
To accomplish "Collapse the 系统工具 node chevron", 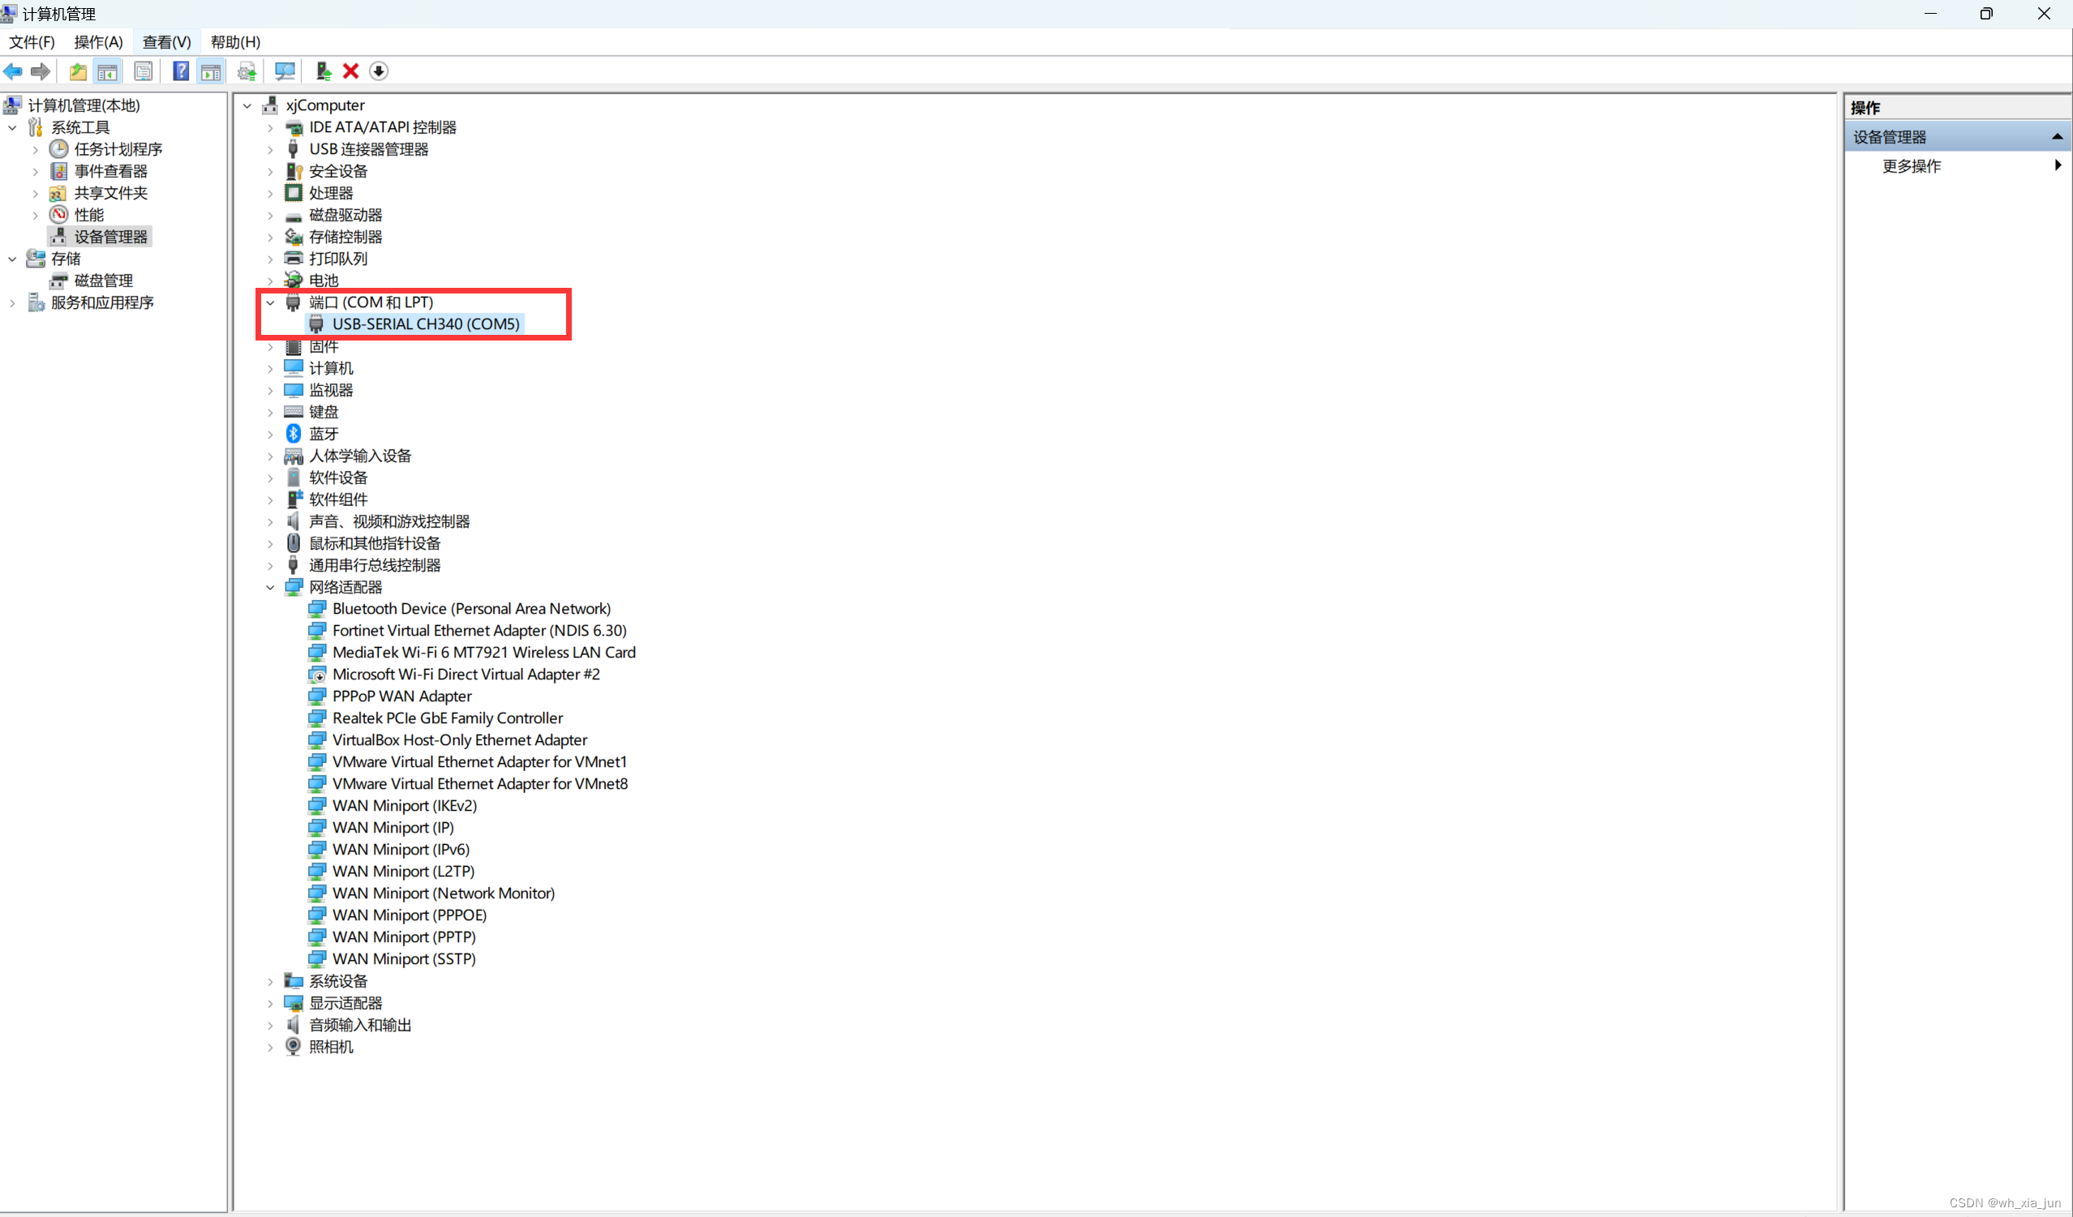I will click(12, 127).
